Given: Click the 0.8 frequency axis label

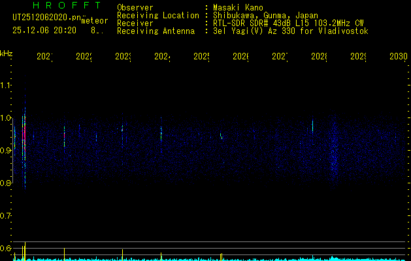Looking at the screenshot, I should [6, 183].
